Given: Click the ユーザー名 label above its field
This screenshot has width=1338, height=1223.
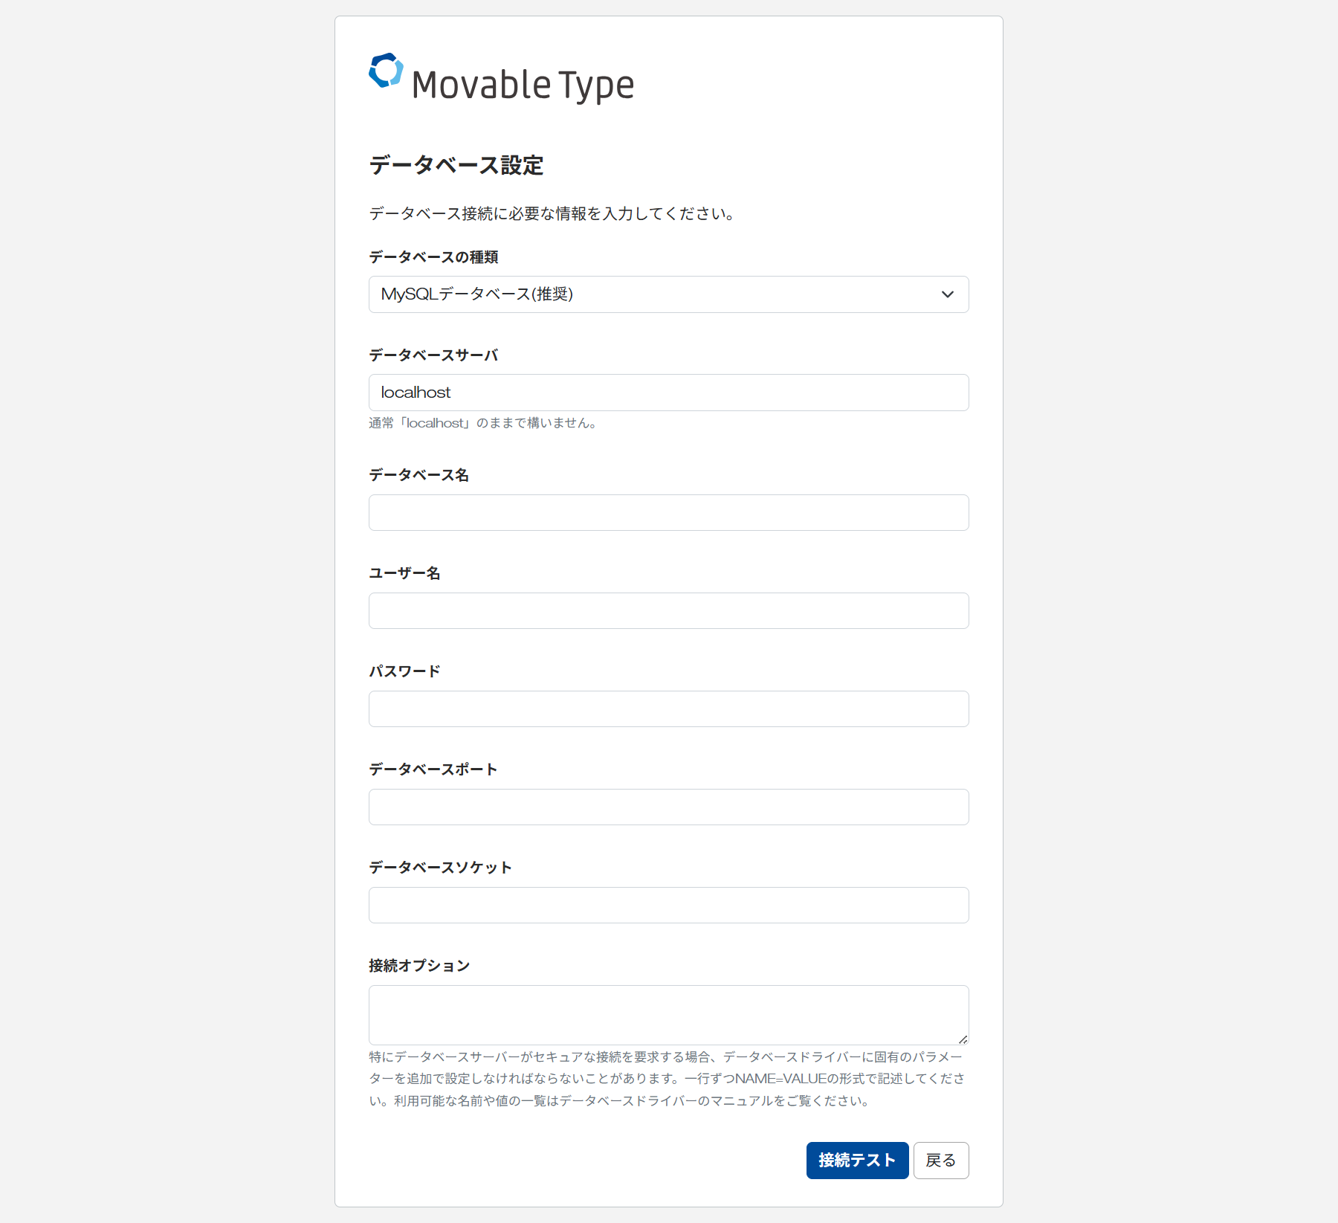Looking at the screenshot, I should [x=404, y=573].
